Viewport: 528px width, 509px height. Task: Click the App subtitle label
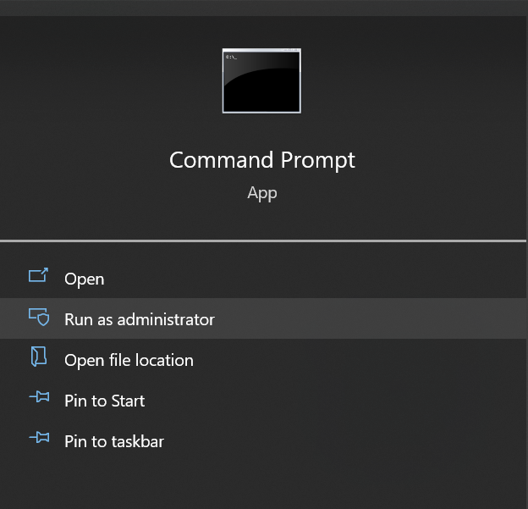[262, 193]
